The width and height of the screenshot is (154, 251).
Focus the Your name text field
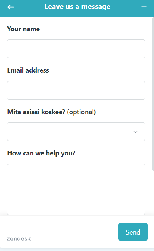coord(76,49)
